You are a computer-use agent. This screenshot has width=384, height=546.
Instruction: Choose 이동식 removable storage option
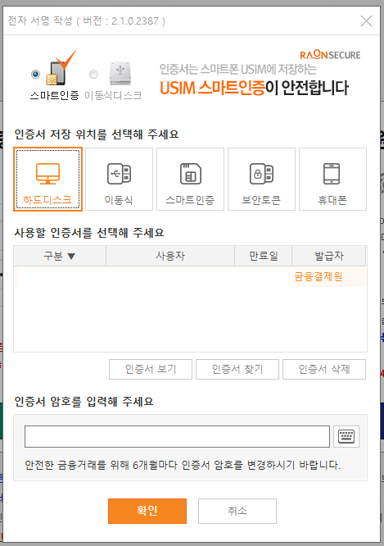(x=119, y=179)
